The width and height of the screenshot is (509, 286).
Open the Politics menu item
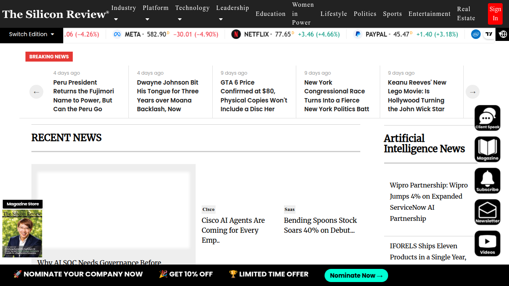[x=365, y=14]
